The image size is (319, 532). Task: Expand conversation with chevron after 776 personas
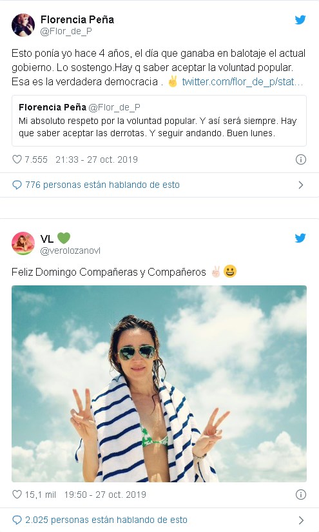click(301, 185)
